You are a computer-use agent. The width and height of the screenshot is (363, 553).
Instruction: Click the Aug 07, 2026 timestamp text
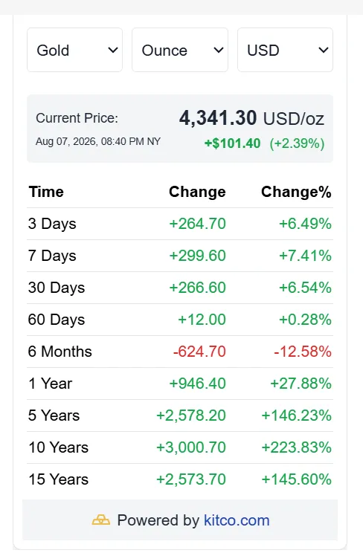(x=98, y=141)
